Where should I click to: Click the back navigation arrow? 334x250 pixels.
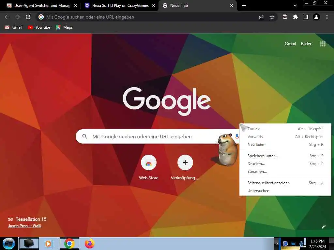[x=7, y=17]
